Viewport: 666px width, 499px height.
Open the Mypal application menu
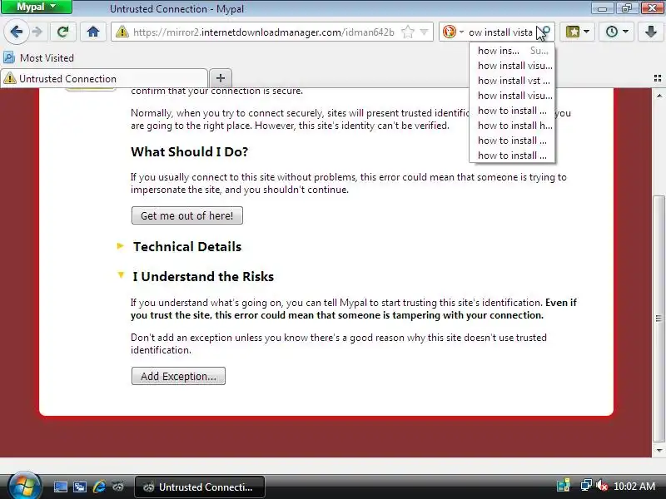(36, 7)
